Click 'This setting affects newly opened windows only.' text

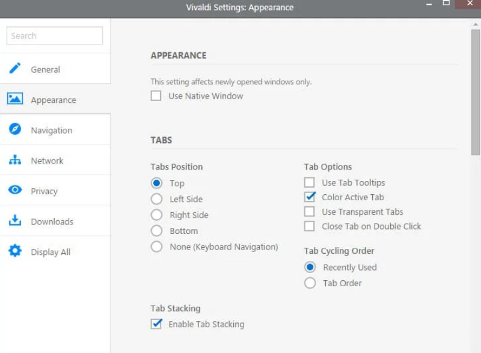click(231, 82)
